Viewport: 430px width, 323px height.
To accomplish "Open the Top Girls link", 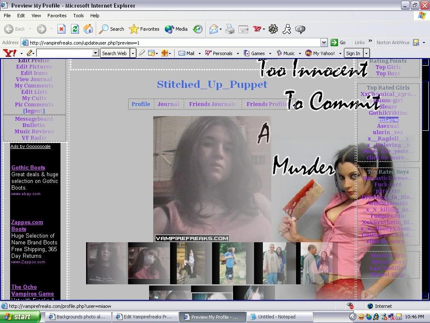I will (388, 67).
